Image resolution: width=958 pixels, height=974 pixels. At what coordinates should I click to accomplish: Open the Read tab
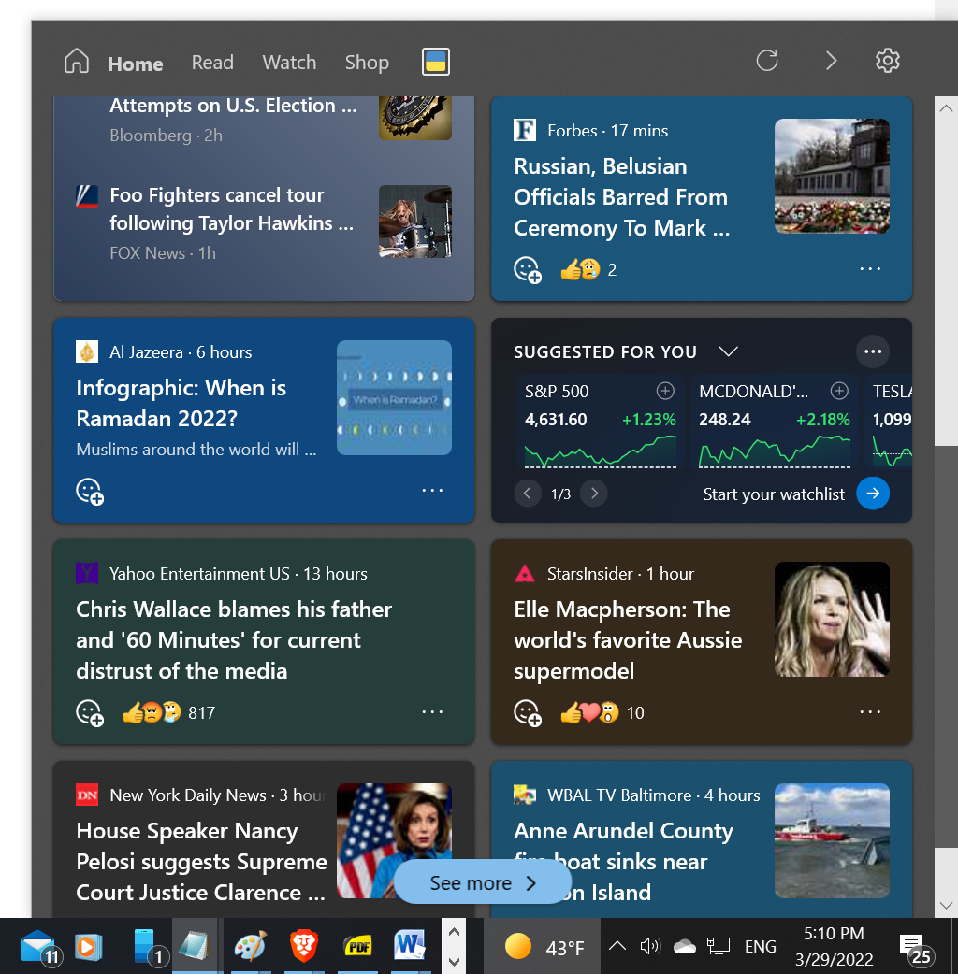click(212, 63)
